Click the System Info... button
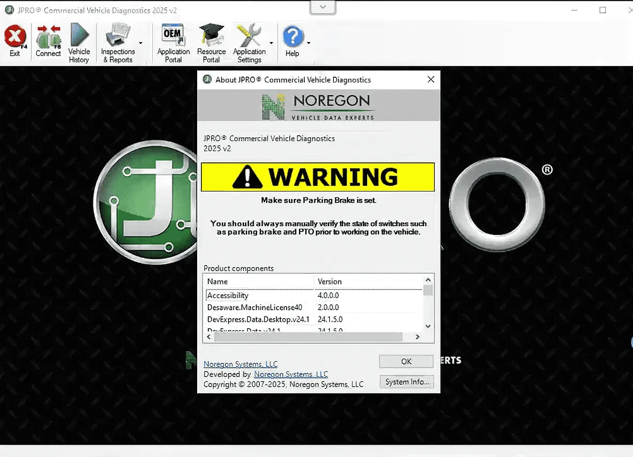Image resolution: width=633 pixels, height=457 pixels. (x=407, y=382)
